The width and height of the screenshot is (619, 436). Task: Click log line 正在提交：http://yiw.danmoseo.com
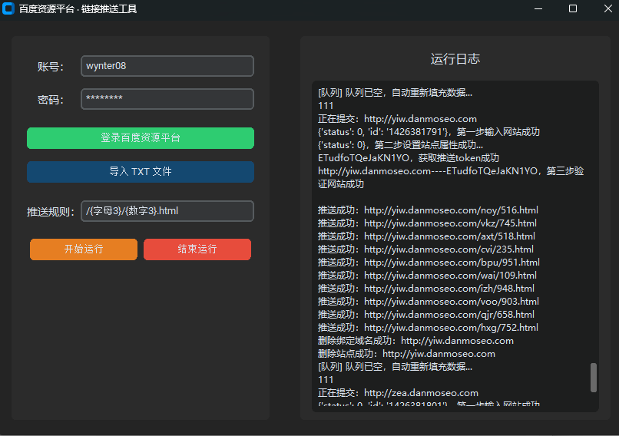[397, 119]
